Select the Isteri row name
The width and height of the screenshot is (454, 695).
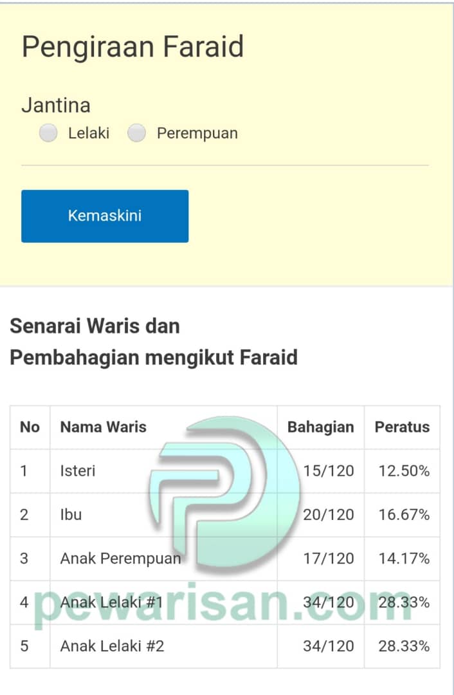pos(78,470)
